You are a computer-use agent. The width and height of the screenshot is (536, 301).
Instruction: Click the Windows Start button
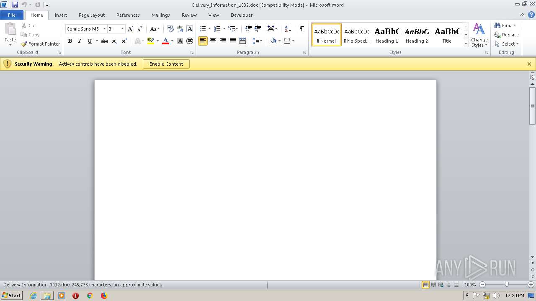[x=11, y=296]
